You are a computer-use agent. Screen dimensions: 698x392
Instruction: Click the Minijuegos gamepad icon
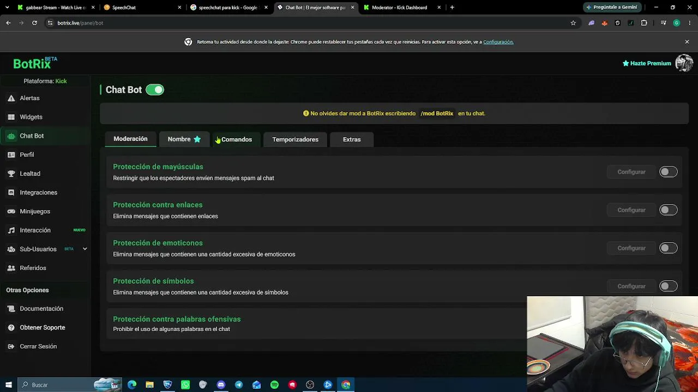(11, 211)
